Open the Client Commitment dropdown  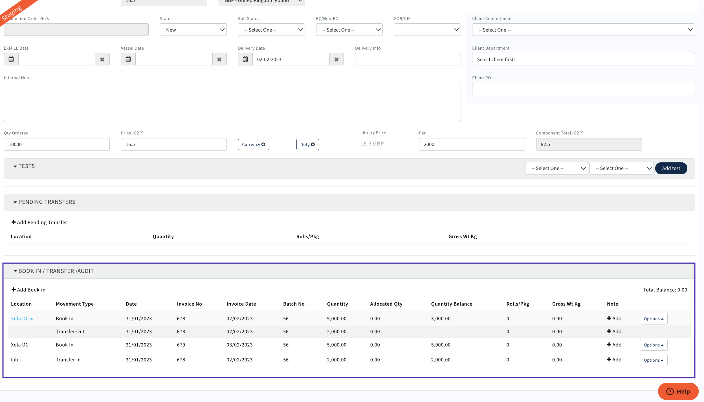tap(583, 30)
